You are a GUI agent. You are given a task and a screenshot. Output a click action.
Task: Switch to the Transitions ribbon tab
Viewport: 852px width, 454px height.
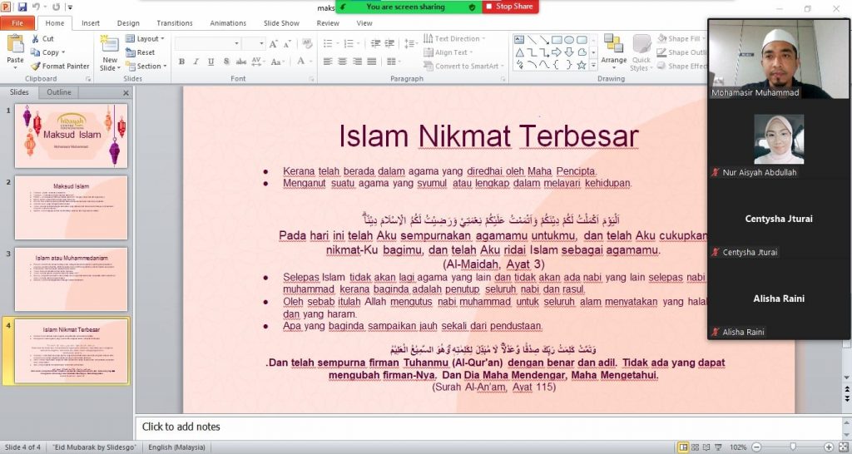[174, 23]
